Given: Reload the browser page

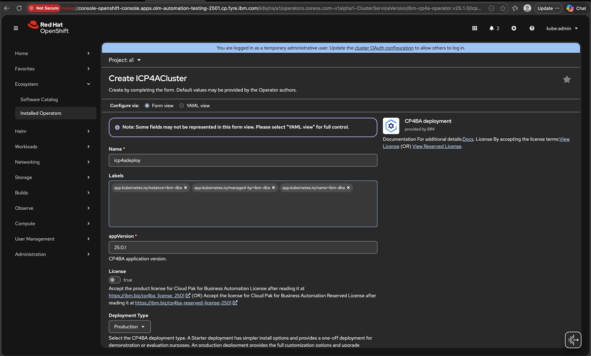Looking at the screenshot, I should tap(19, 8).
